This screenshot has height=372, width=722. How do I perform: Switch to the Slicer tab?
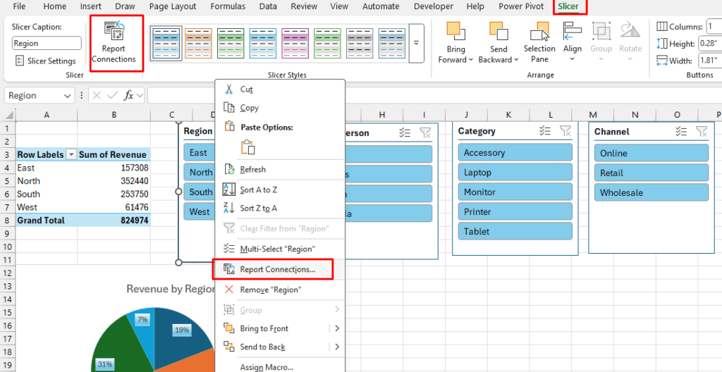(568, 6)
